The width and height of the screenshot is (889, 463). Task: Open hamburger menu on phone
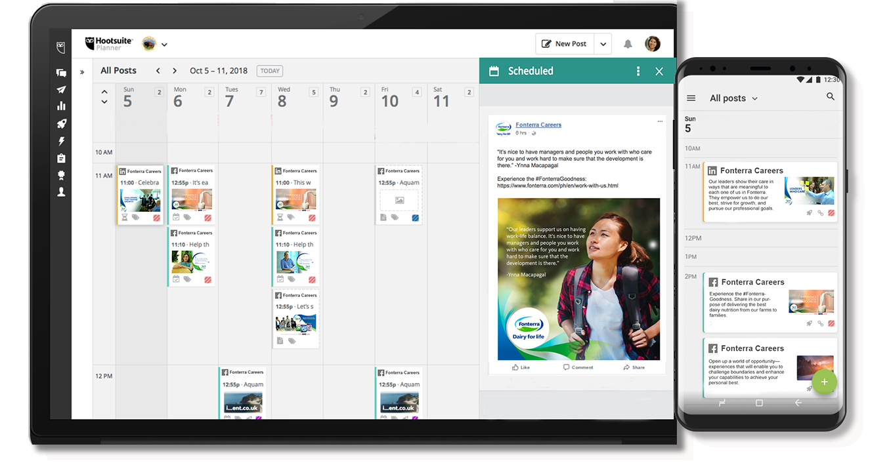coord(691,98)
